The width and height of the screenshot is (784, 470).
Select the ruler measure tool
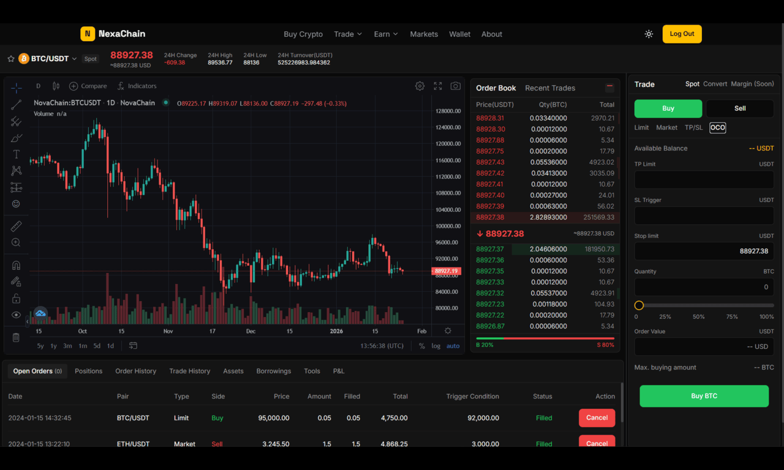(17, 226)
